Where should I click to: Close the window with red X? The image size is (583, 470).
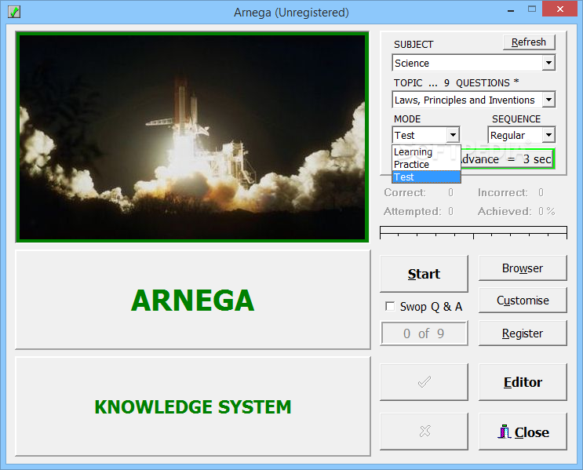pos(559,9)
